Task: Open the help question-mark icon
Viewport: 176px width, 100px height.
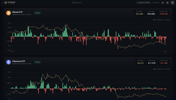Action: pyautogui.click(x=163, y=3)
